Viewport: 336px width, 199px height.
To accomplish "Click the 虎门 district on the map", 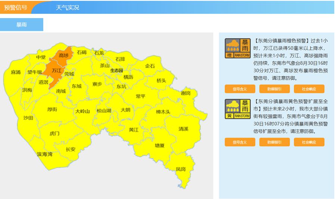I will pos(55,133).
